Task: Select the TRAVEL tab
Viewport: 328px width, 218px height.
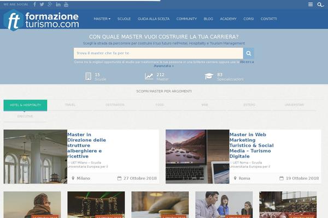Action: pyautogui.click(x=70, y=105)
